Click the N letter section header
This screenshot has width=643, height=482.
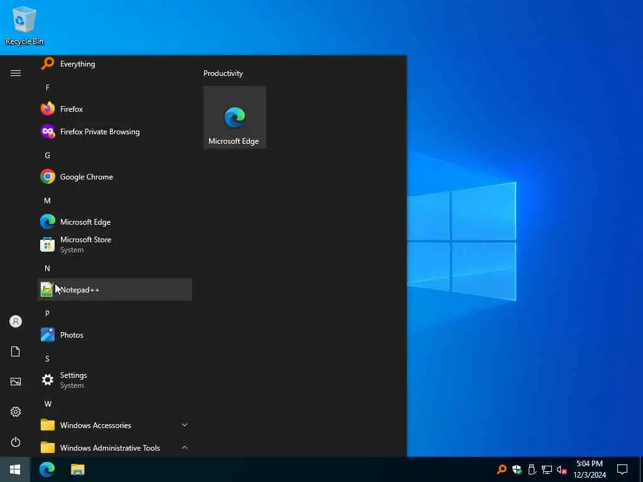[48, 268]
